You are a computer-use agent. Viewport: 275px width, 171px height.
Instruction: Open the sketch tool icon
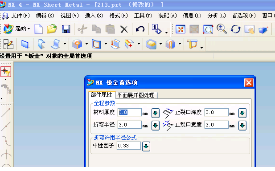click(8, 44)
